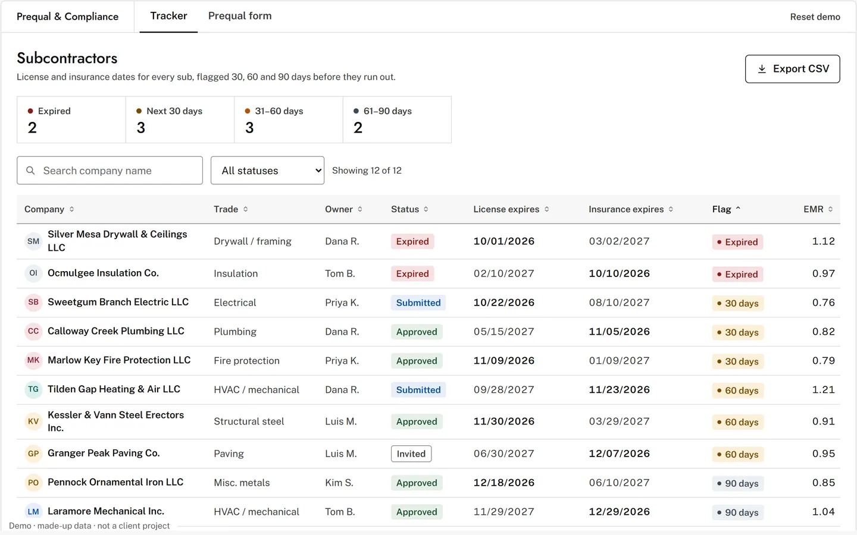Open the Prequal form tab
Image resolution: width=857 pixels, height=535 pixels.
[x=240, y=16]
